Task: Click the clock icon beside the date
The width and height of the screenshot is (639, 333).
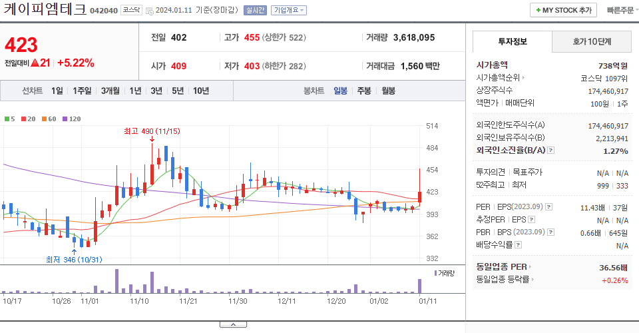Action: click(x=150, y=11)
